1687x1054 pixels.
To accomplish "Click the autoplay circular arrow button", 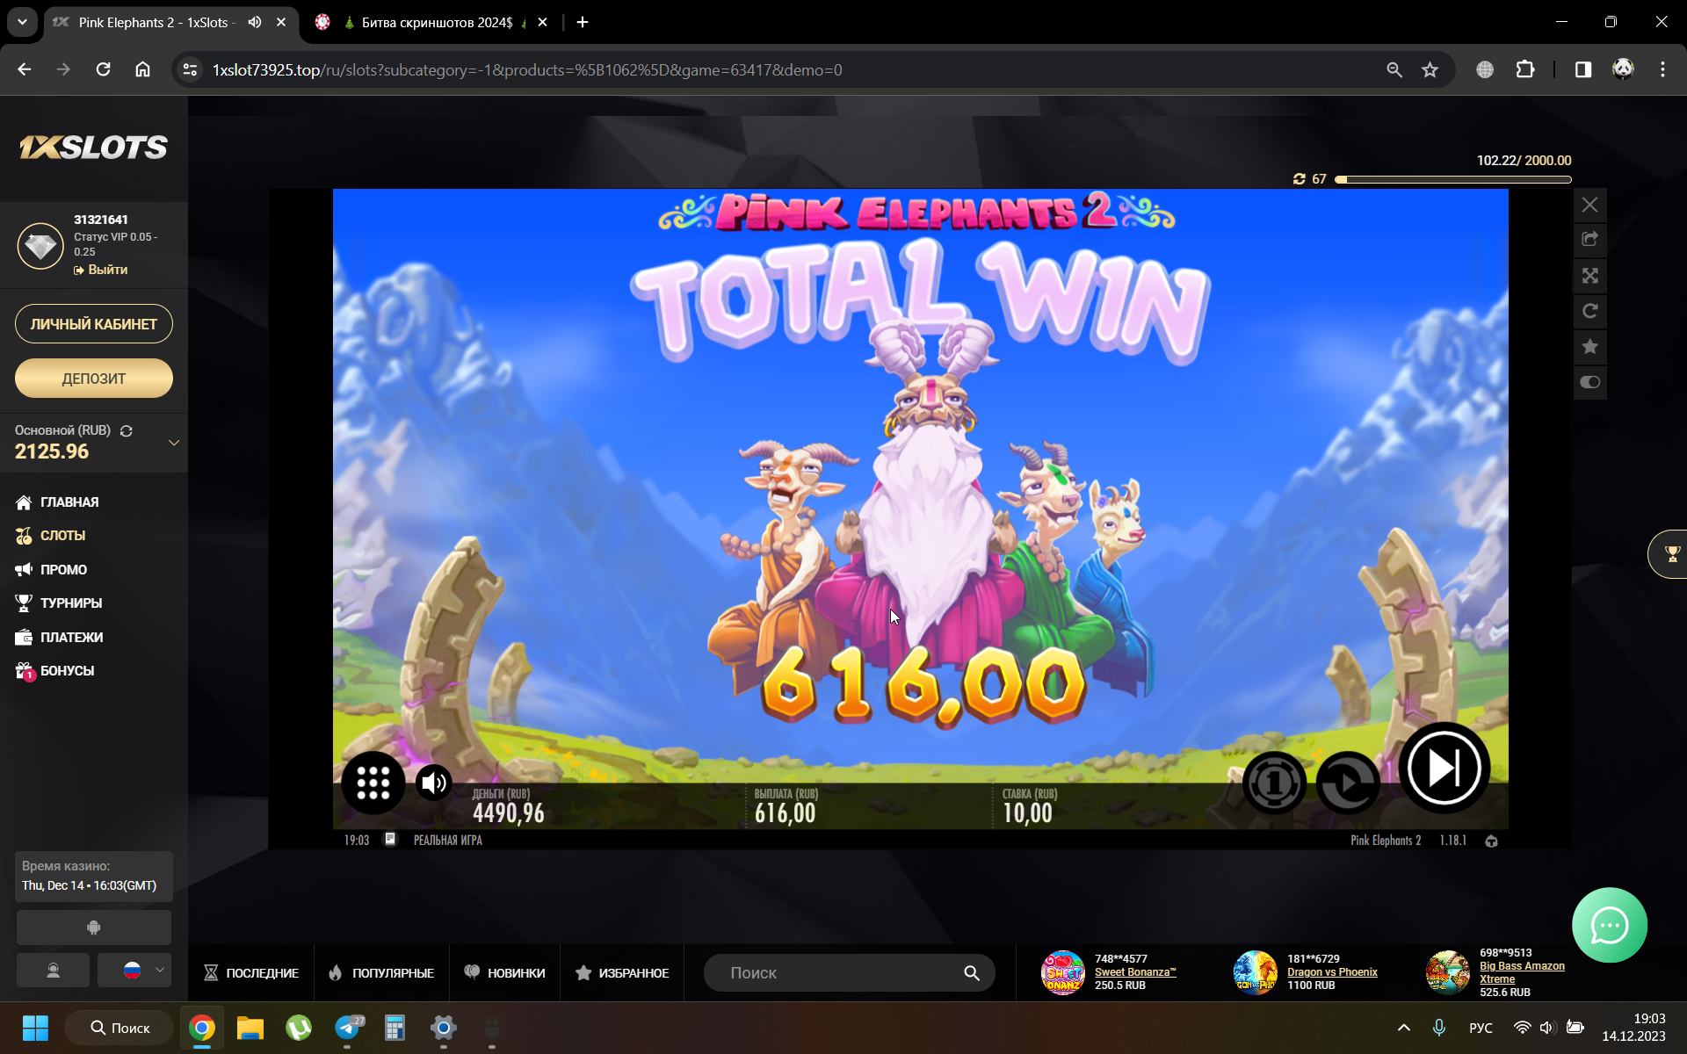I will tap(1347, 782).
